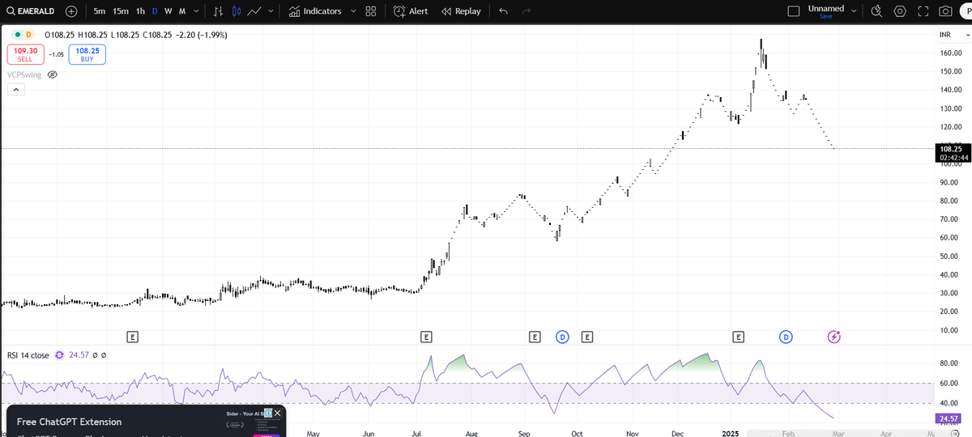Select the RSI 14 close legend
This screenshot has height=437, width=972.
(x=28, y=354)
